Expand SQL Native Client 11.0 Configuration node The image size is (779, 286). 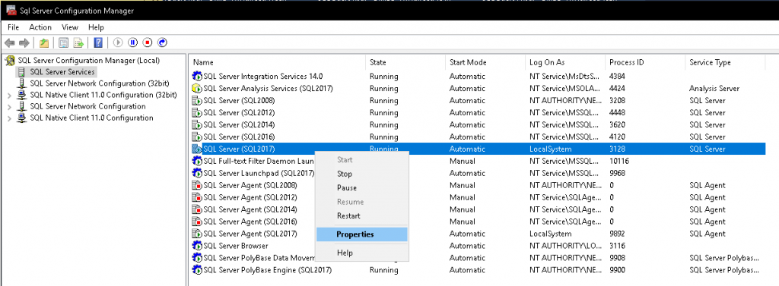click(x=9, y=118)
